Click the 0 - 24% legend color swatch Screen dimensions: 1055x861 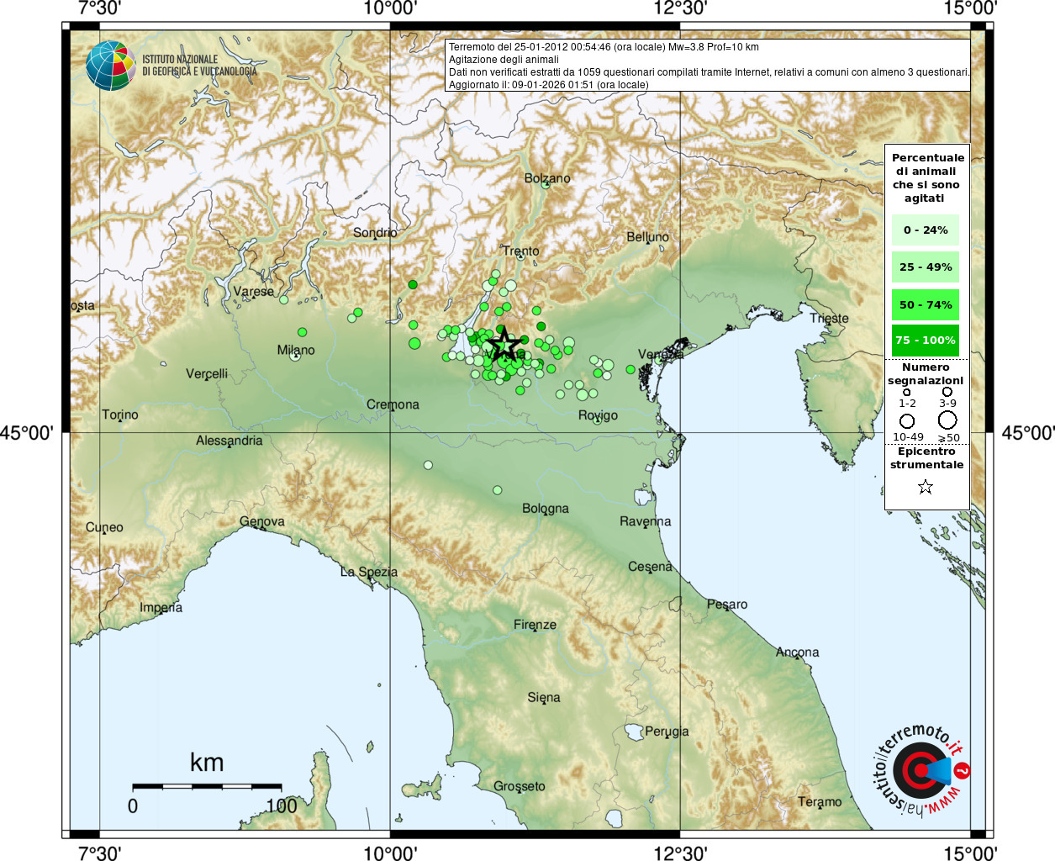coord(926,230)
